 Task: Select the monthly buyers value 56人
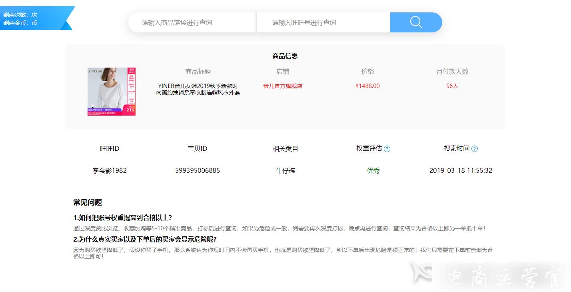[x=452, y=86]
